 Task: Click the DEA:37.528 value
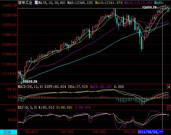pyautogui.click(x=78, y=87)
